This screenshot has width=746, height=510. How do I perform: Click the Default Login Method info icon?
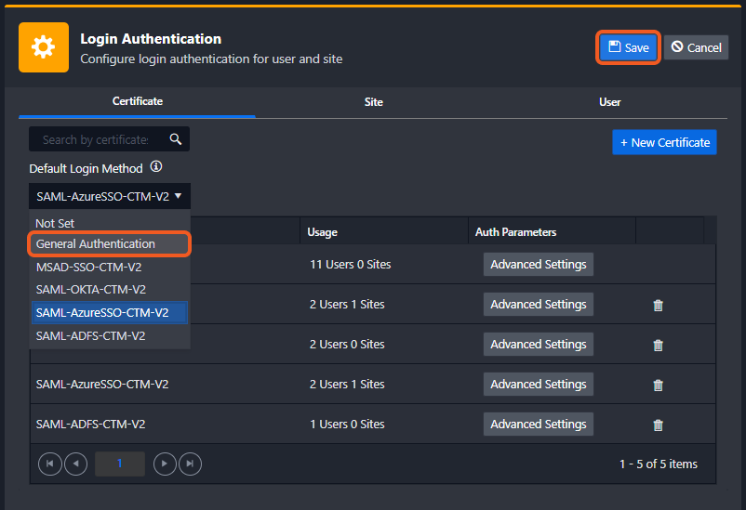tap(156, 167)
